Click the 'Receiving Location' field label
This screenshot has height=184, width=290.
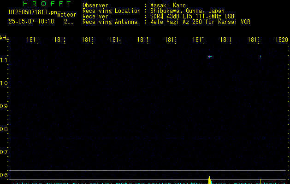(x=112, y=11)
